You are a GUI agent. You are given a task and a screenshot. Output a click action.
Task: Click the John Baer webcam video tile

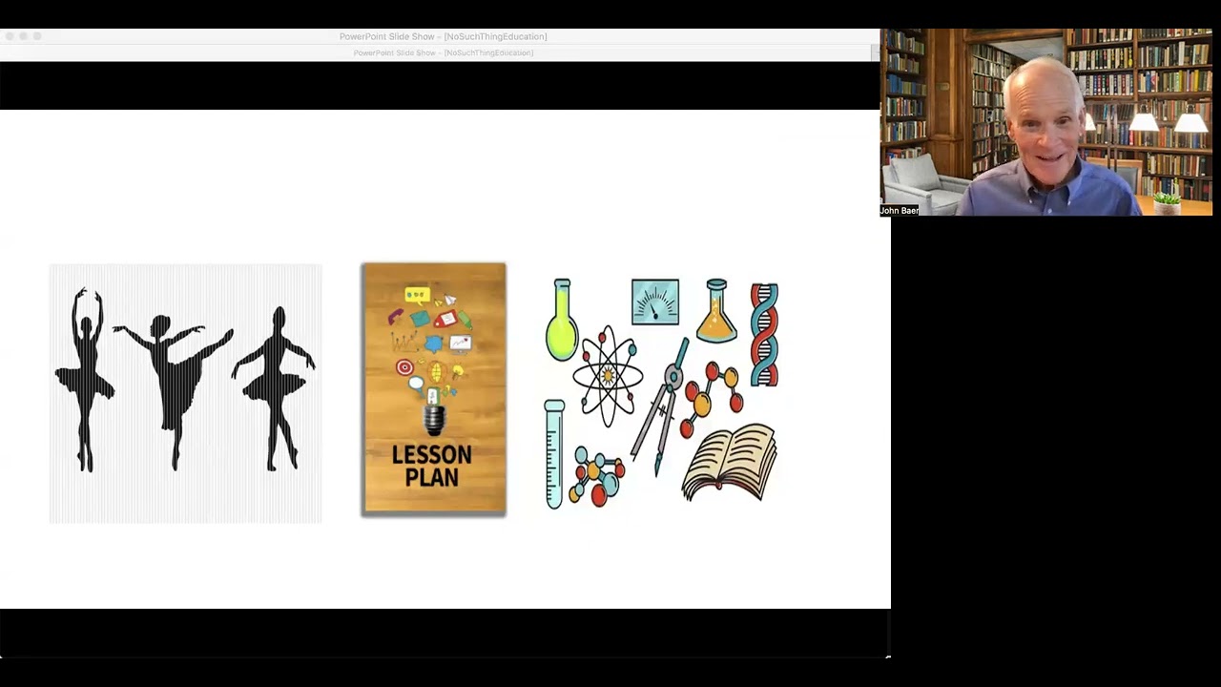(1046, 122)
